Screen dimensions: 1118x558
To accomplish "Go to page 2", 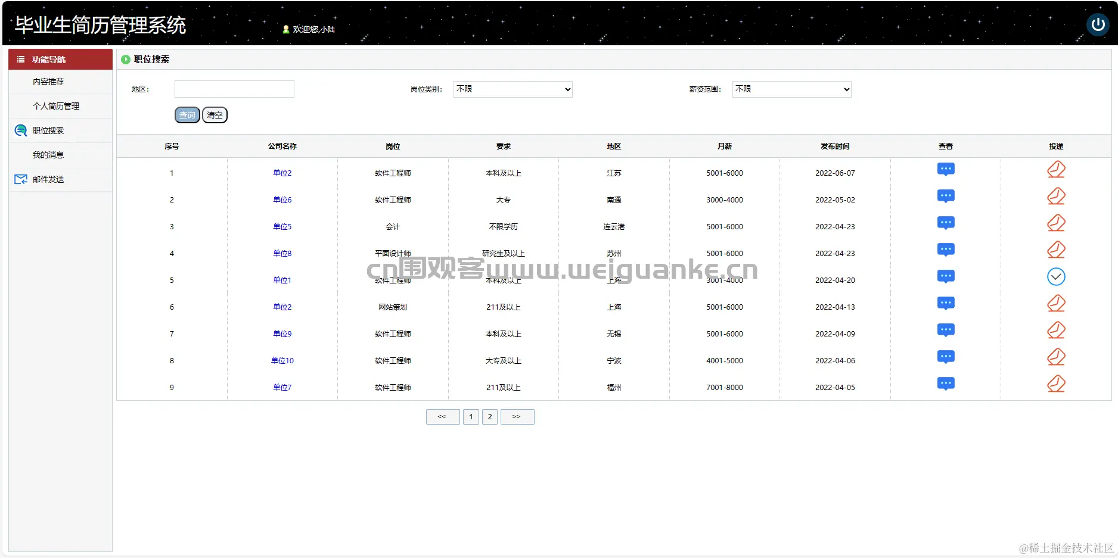I will 490,417.
